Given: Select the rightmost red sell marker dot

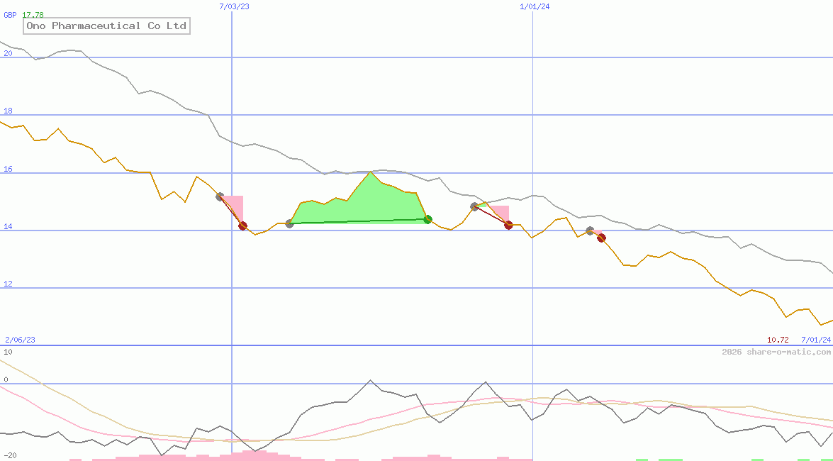Looking at the screenshot, I should point(600,238).
